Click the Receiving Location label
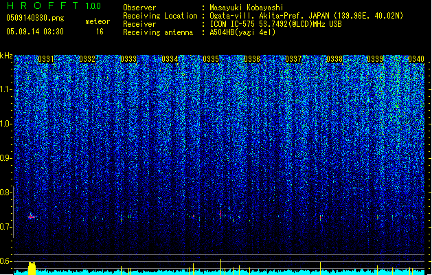432x275 pixels. [160, 16]
